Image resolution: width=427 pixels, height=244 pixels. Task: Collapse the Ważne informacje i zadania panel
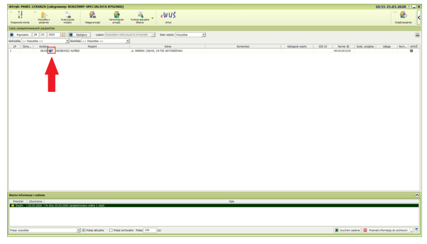[417, 195]
